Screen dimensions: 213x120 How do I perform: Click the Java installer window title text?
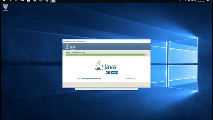point(74,41)
